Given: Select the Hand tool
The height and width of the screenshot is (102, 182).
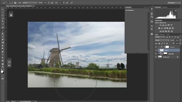Looking at the screenshot, I should (x=3, y=64).
